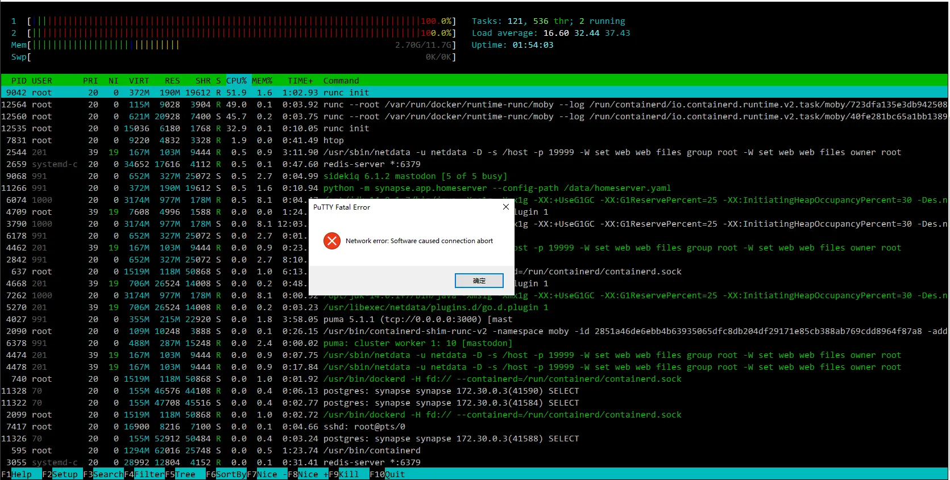Open F6 SortBy in the htop footer

tap(226, 474)
